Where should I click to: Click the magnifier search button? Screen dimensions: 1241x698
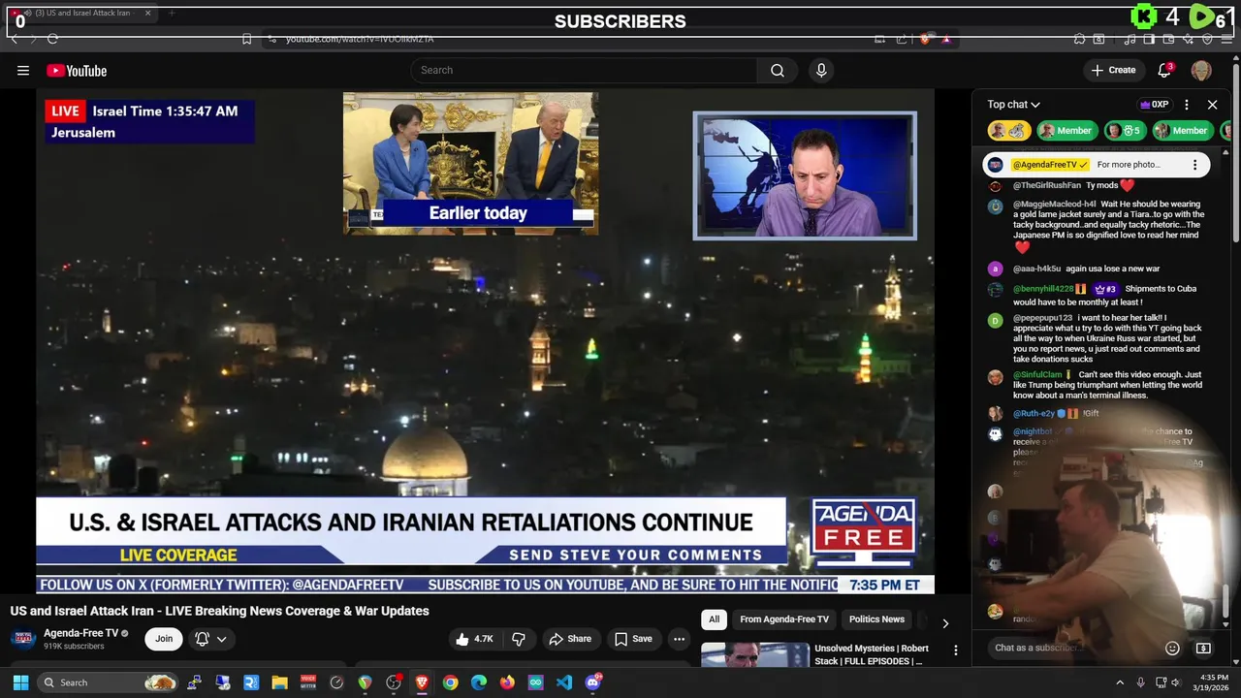tap(778, 70)
